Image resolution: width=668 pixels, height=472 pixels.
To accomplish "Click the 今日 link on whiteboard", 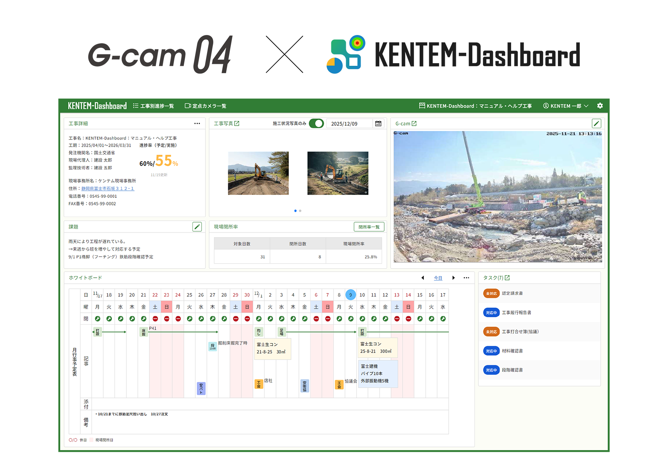I will pos(438,278).
